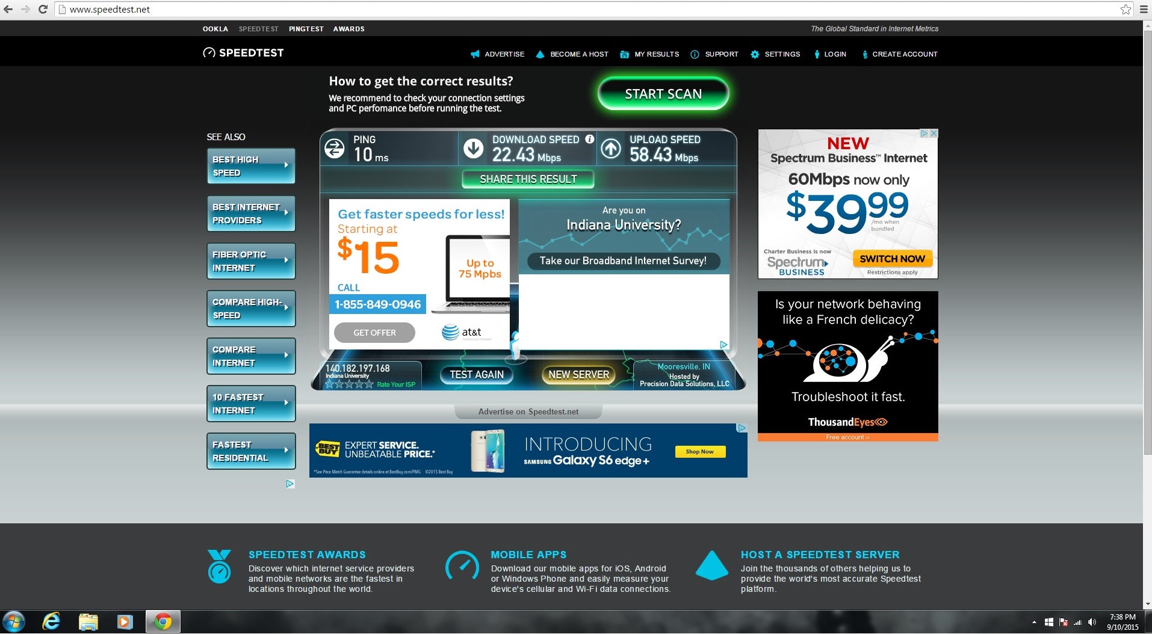The image size is (1152, 634).
Task: Open the Create Account link
Action: (x=904, y=54)
